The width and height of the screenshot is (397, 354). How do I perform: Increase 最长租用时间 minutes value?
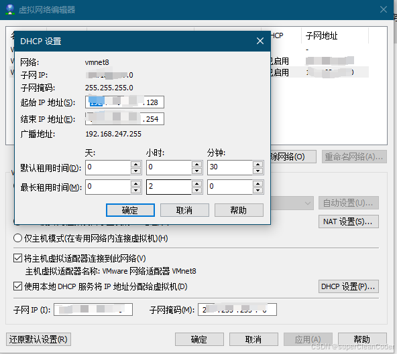(258, 184)
